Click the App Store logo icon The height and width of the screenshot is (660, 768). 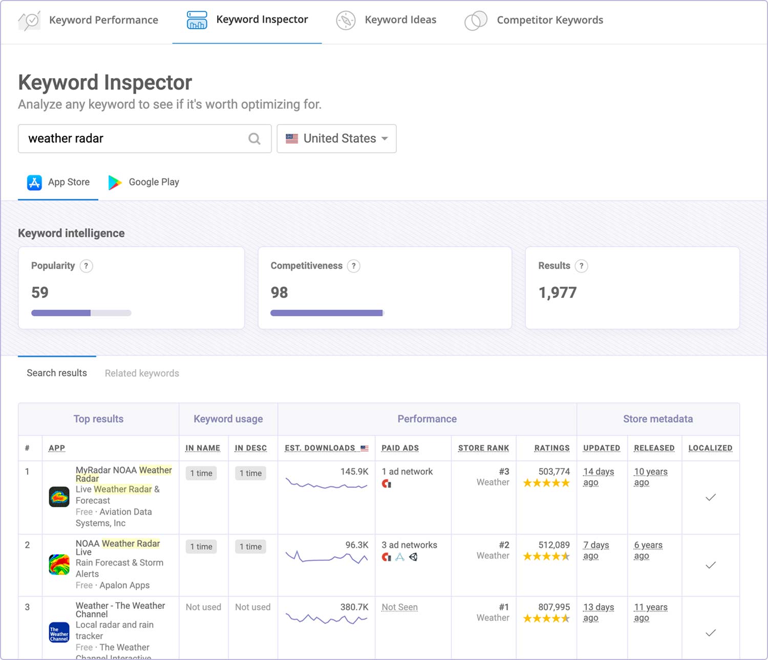click(34, 182)
